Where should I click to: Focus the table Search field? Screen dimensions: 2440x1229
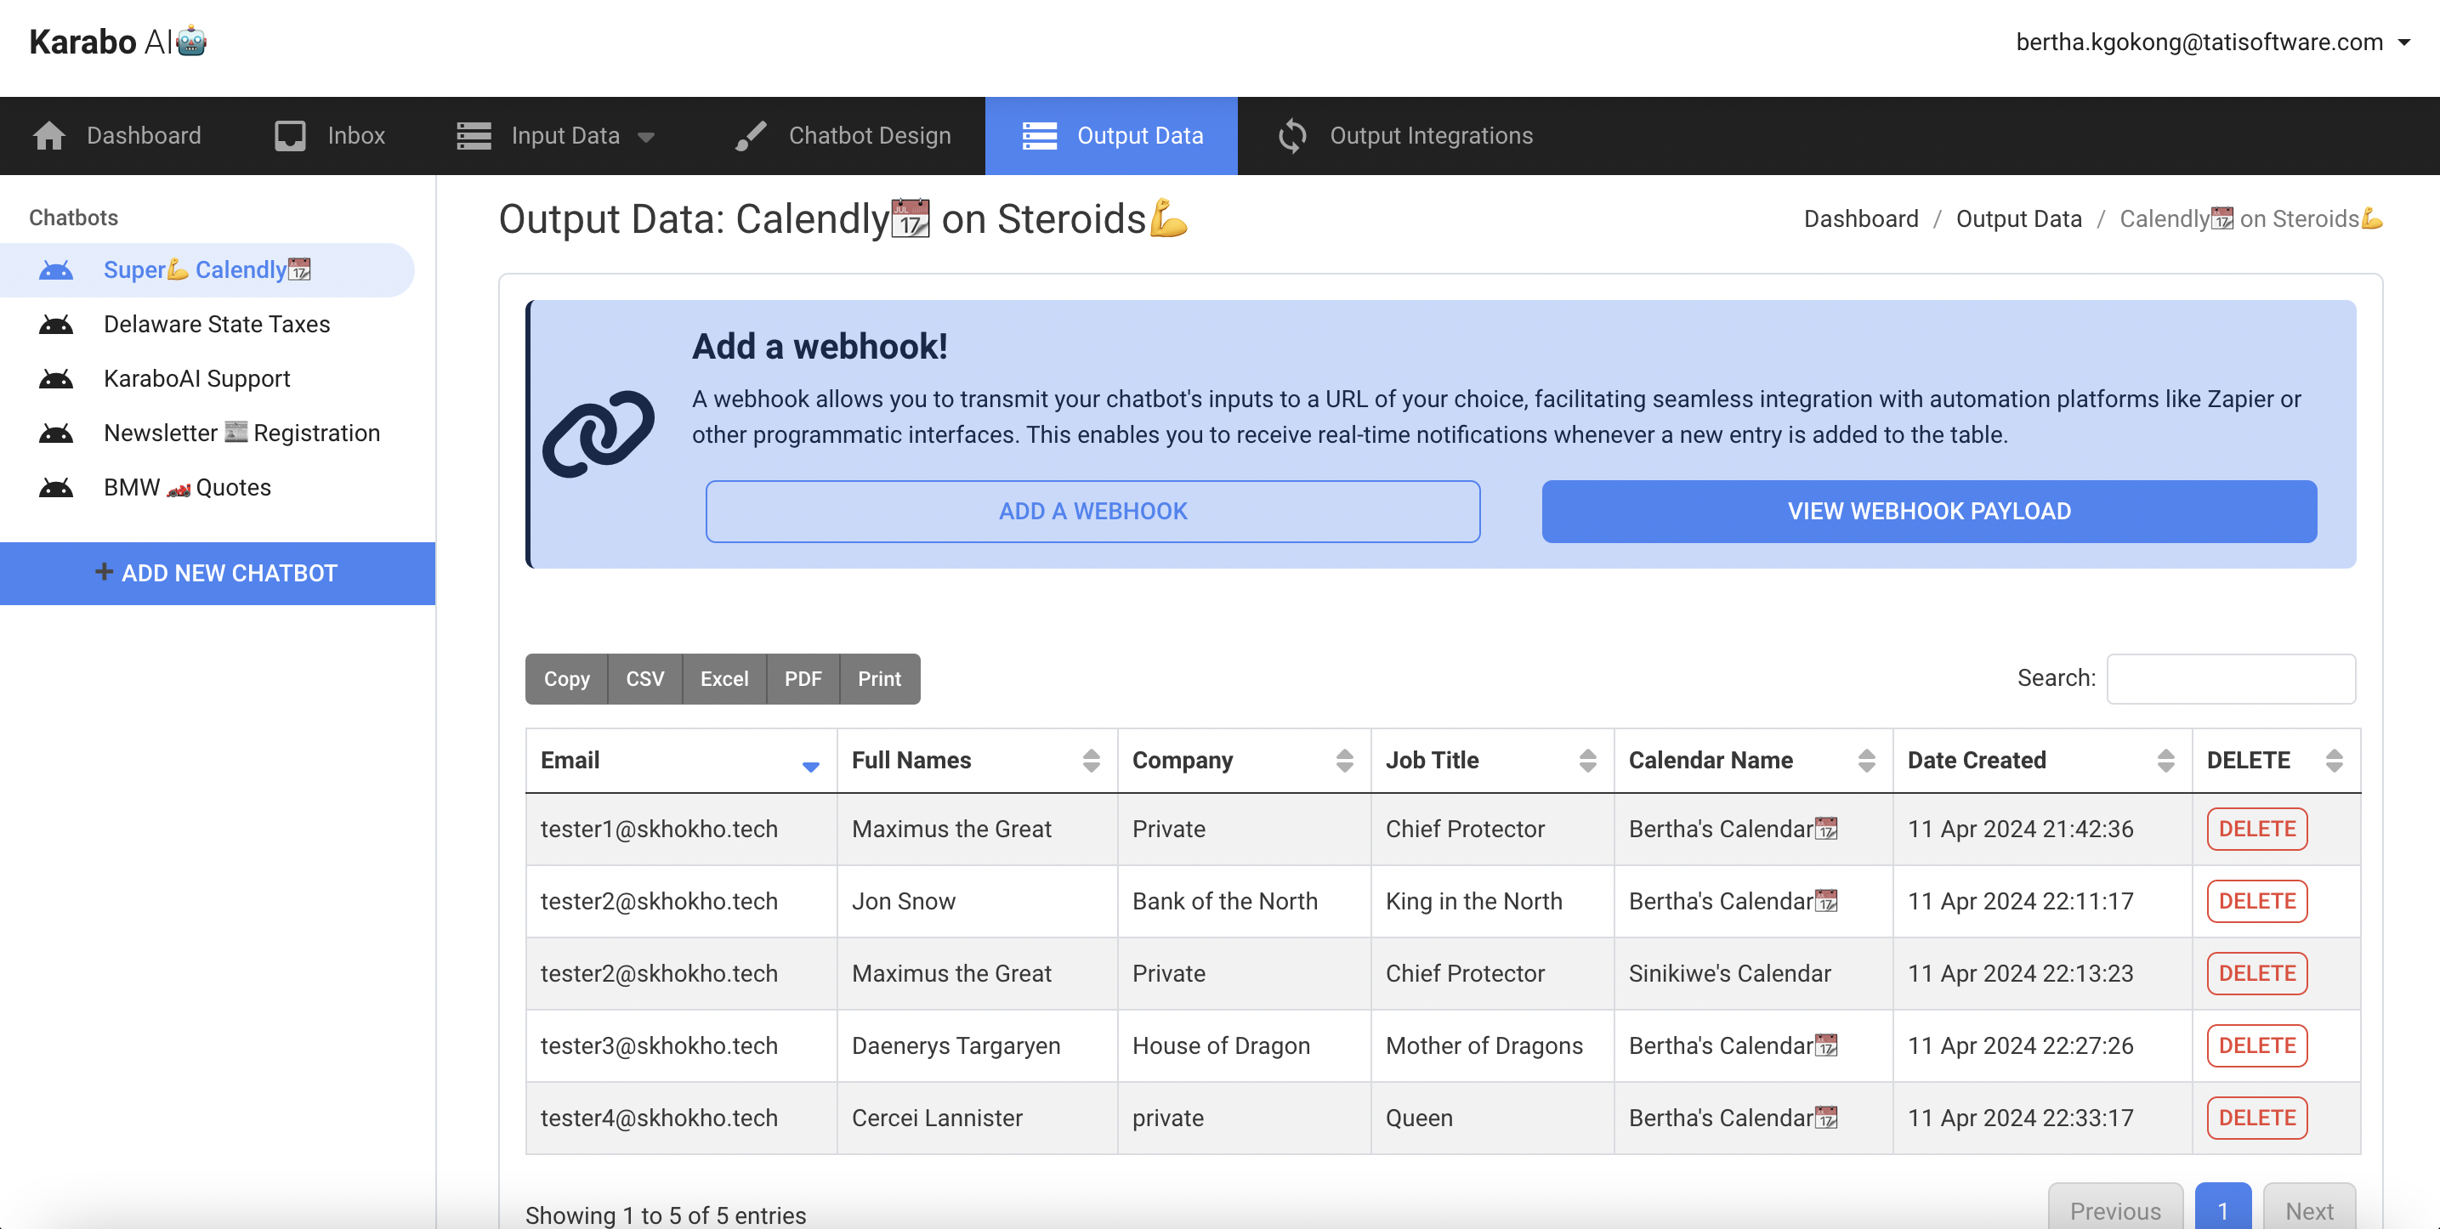[x=2230, y=679]
